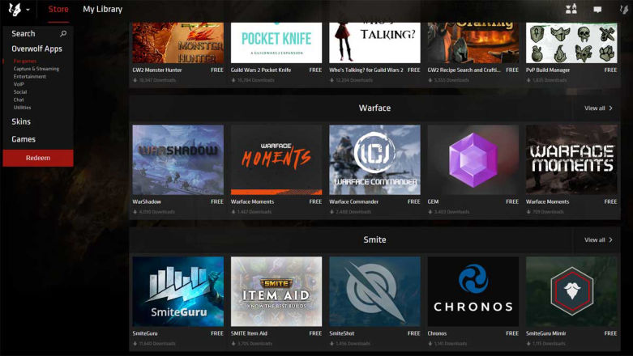Open the Warface Commander thumbnail
This screenshot has width=633, height=356.
click(374, 159)
